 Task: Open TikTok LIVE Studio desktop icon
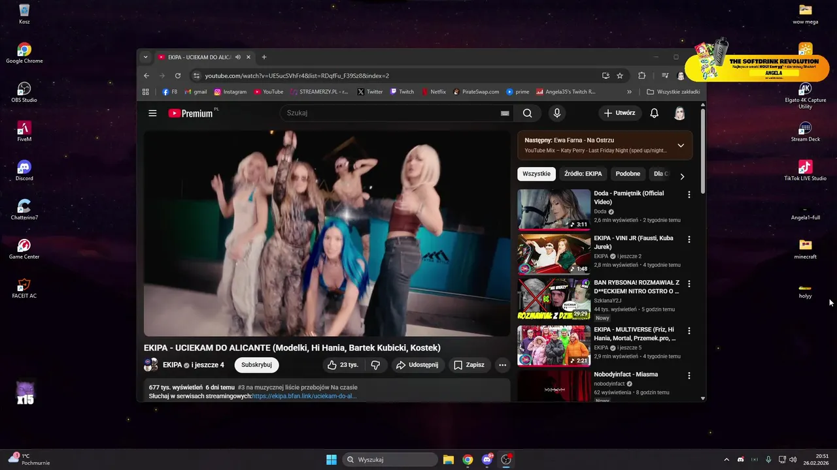pos(805,170)
